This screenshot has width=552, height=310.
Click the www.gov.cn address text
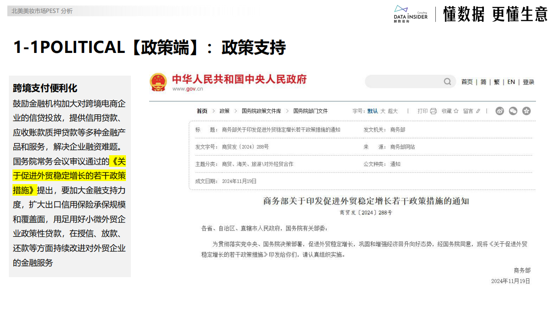point(187,89)
